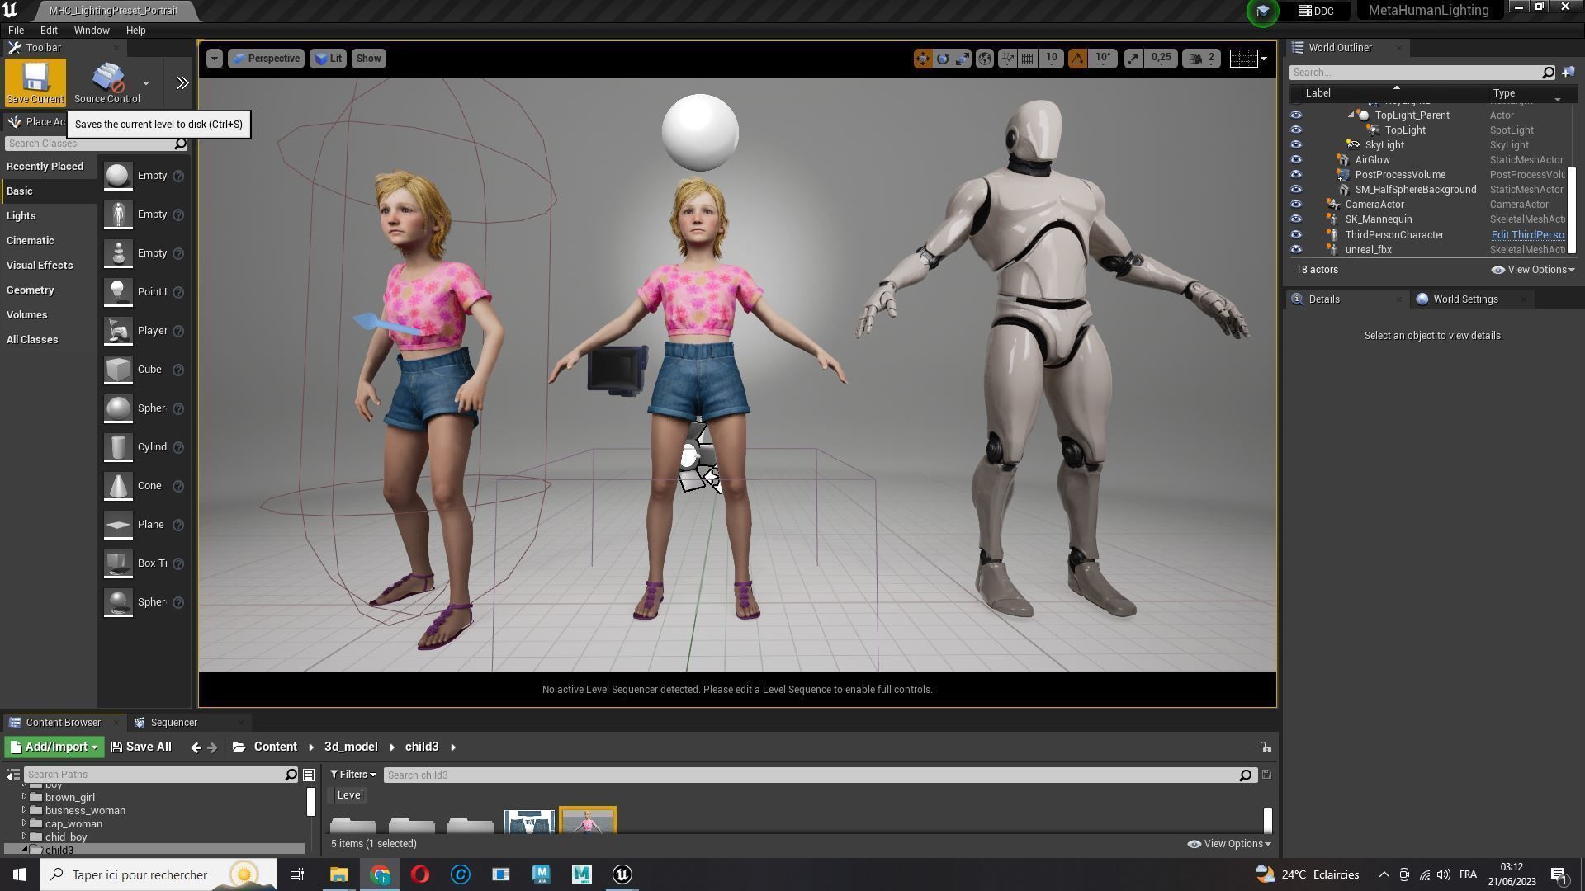Toggle grid snapping icon
Screen dimensions: 1585x891
(x=1028, y=59)
